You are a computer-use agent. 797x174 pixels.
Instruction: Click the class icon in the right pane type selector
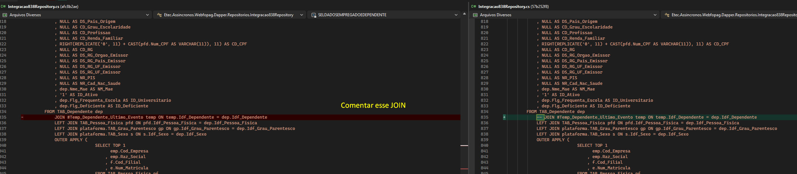point(667,15)
